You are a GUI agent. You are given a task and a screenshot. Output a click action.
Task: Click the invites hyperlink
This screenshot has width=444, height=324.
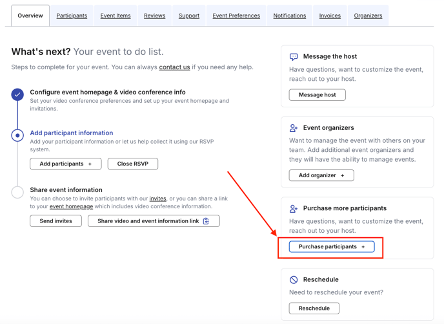tap(157, 199)
